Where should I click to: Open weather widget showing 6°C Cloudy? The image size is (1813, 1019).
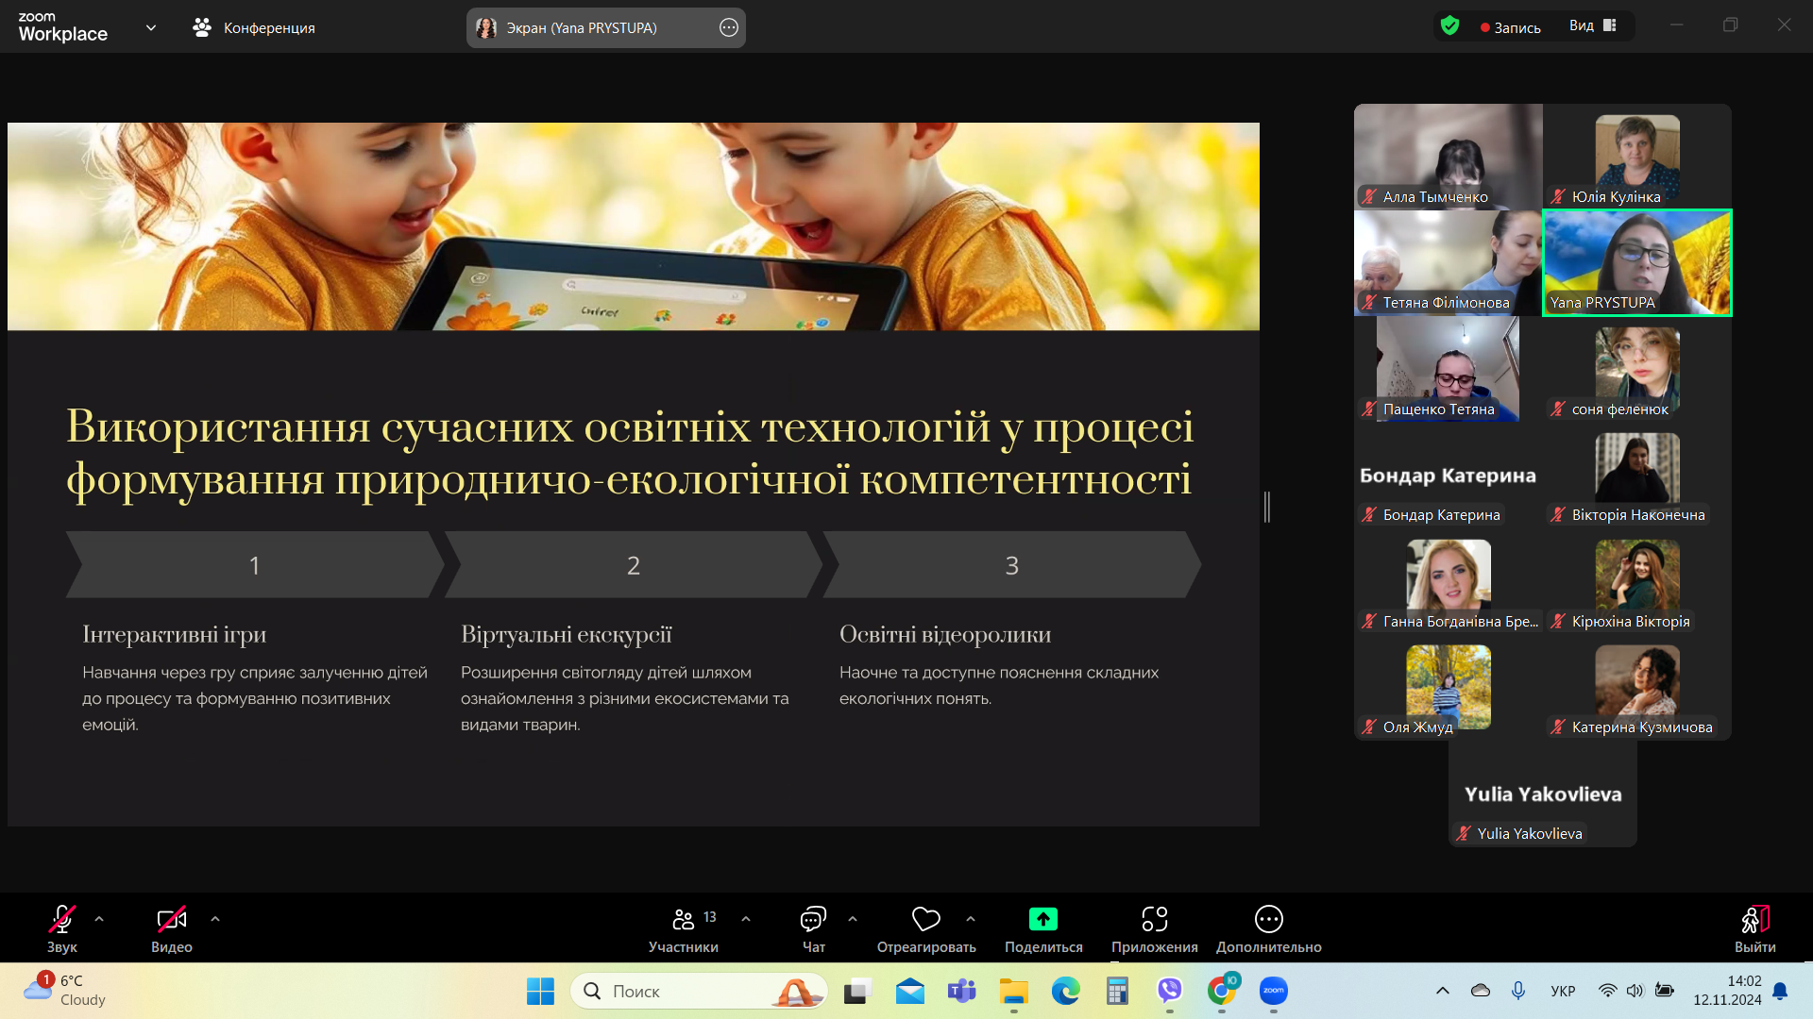click(64, 991)
